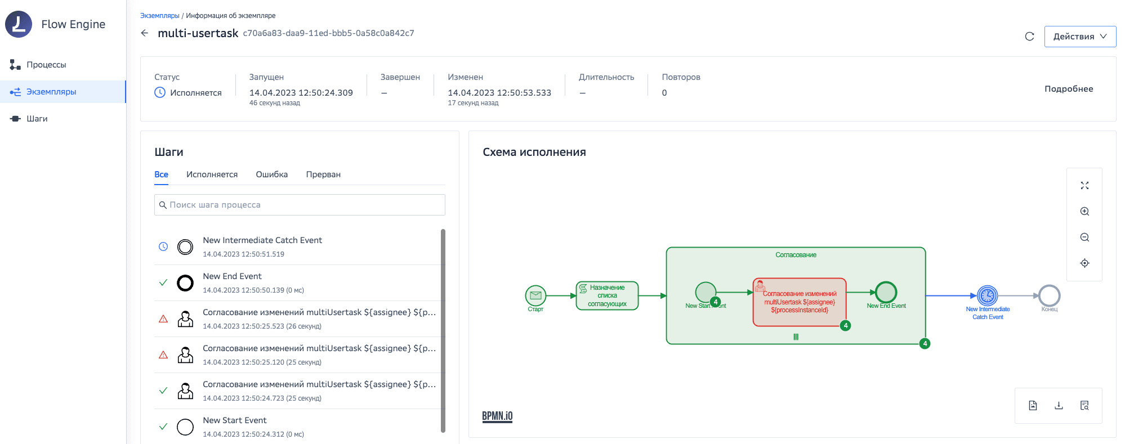Open the Процессы sidebar section
Screen dimensions: 1125x444
coord(62,65)
